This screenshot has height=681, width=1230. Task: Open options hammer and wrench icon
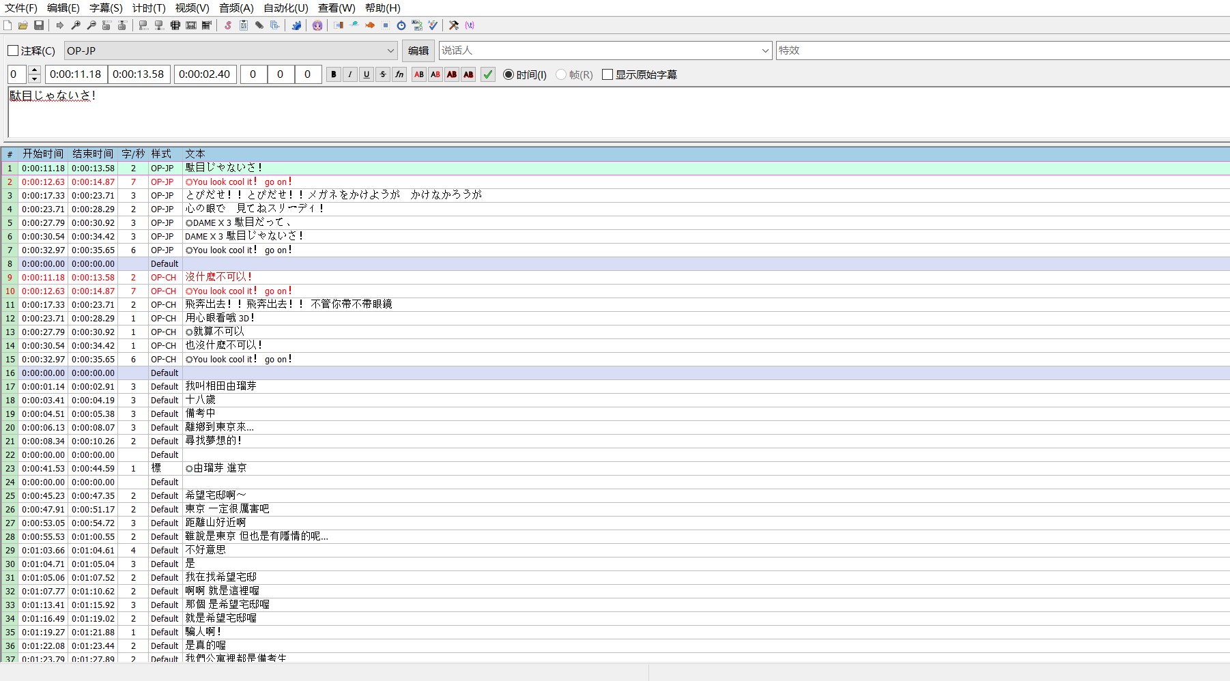pyautogui.click(x=454, y=25)
